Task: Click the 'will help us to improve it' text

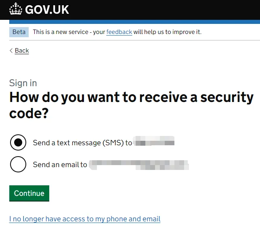Action: 167,32
